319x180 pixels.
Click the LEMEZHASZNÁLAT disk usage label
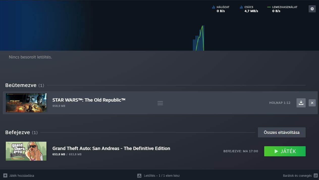(285, 7)
